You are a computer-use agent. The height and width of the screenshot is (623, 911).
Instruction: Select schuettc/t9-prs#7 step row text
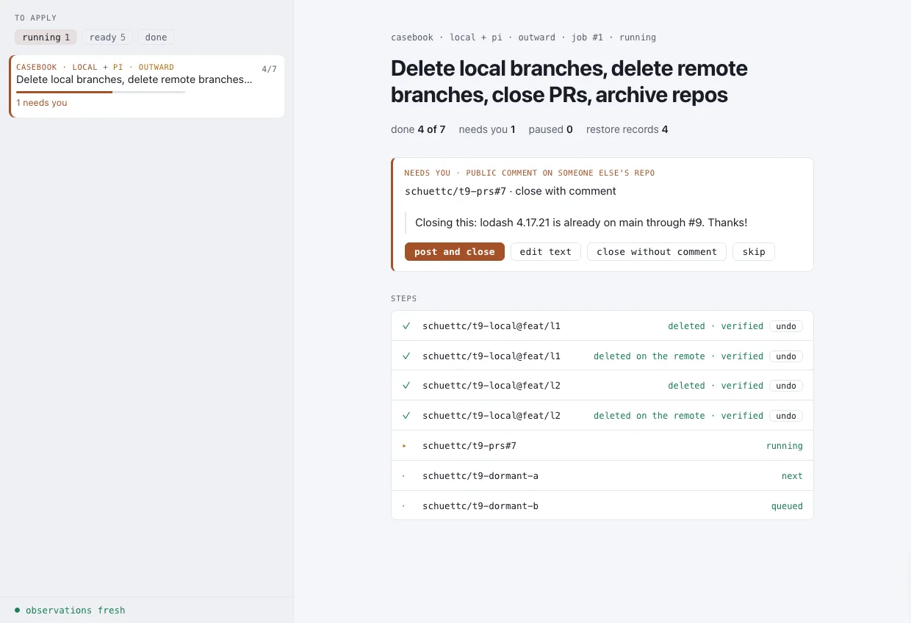point(469,446)
